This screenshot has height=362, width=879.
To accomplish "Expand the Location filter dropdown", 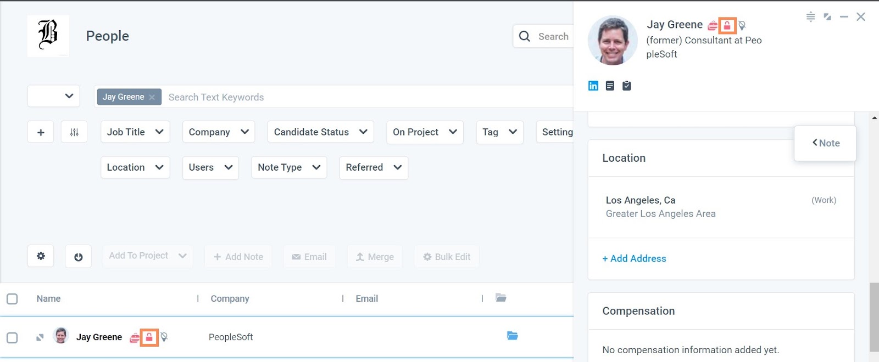I will tap(135, 167).
